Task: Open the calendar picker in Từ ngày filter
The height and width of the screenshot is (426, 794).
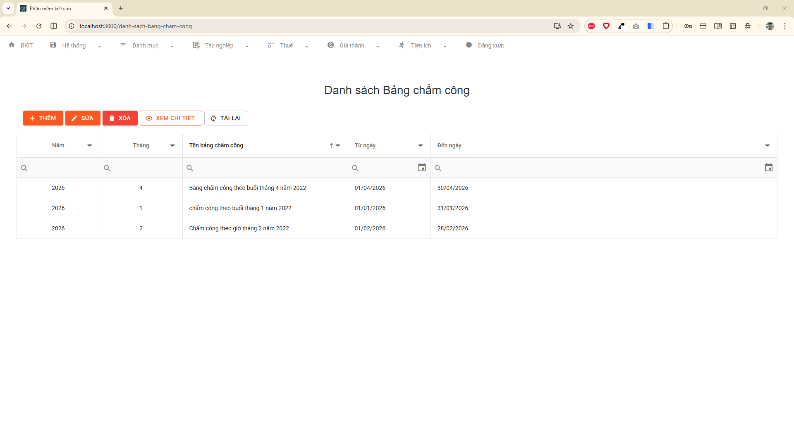Action: pos(422,168)
